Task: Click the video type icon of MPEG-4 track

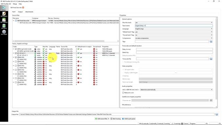Action: tap(35, 49)
